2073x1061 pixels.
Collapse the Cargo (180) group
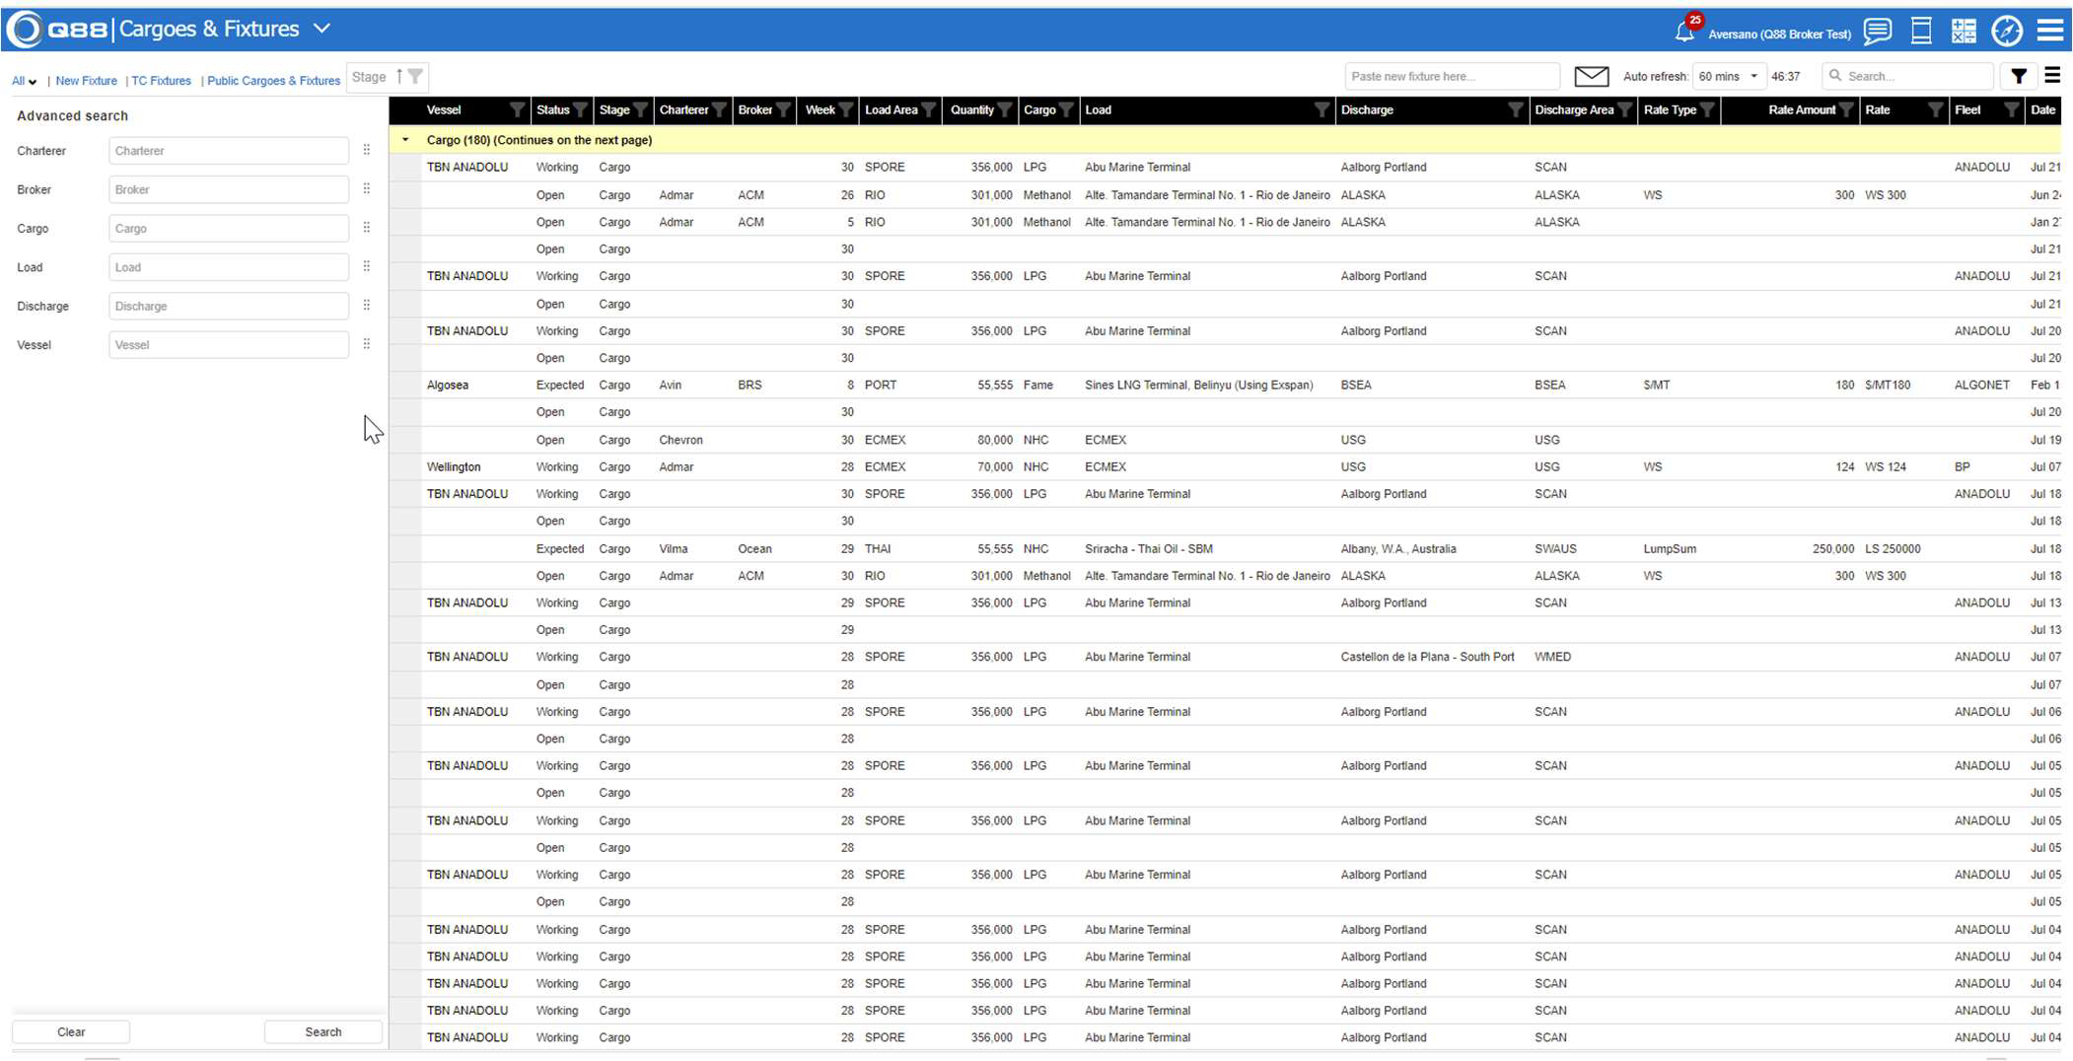405,140
